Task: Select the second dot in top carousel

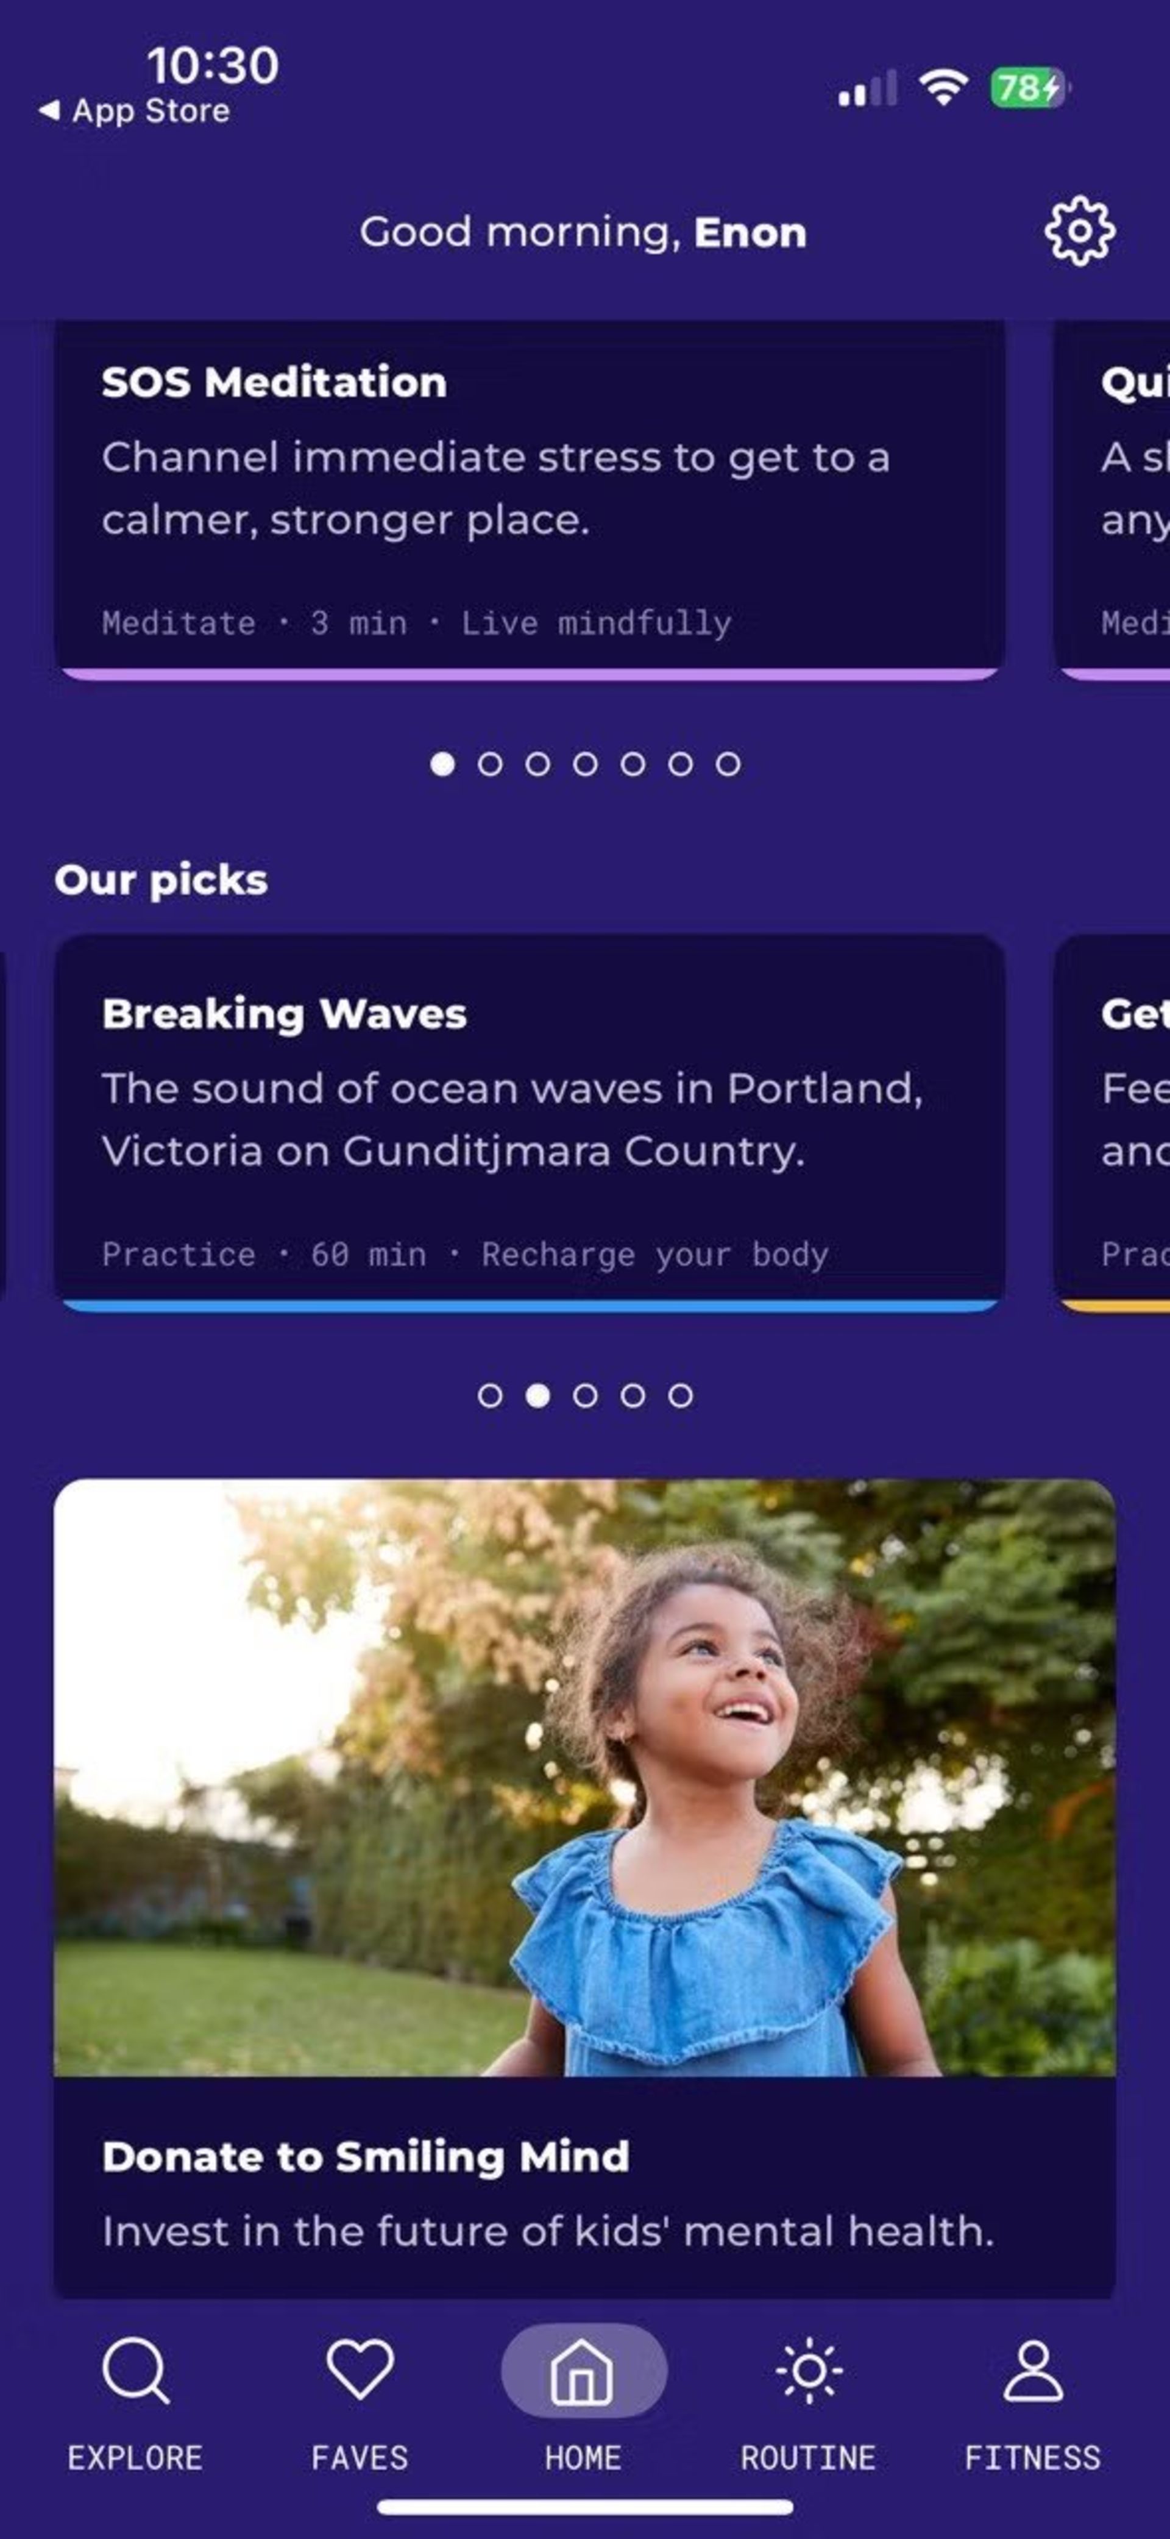Action: pos(490,764)
